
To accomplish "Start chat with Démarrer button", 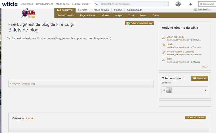I will tap(199, 79).
